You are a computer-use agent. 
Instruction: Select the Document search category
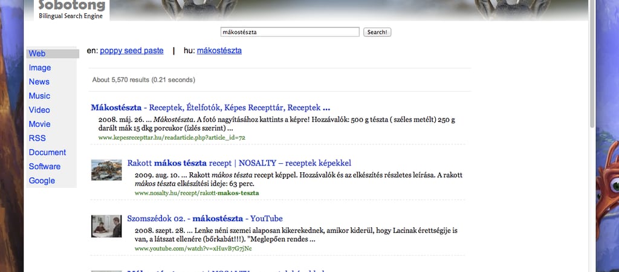47,152
